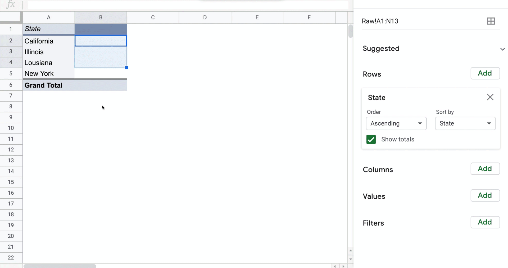Image resolution: width=508 pixels, height=268 pixels.
Task: Select row 10 header
Action: (11, 128)
